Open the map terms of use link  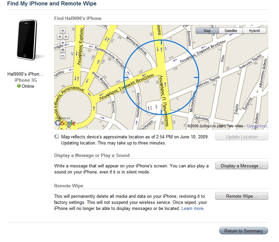[x=257, y=126]
